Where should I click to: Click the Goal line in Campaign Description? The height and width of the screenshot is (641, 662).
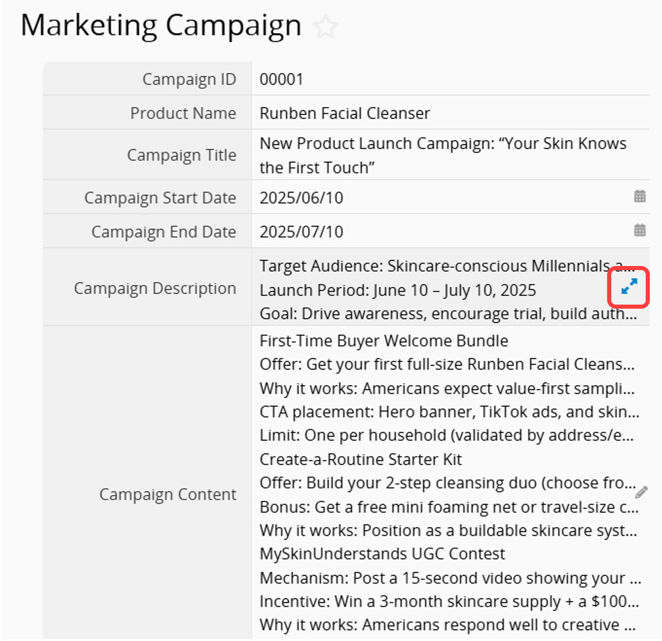click(448, 314)
